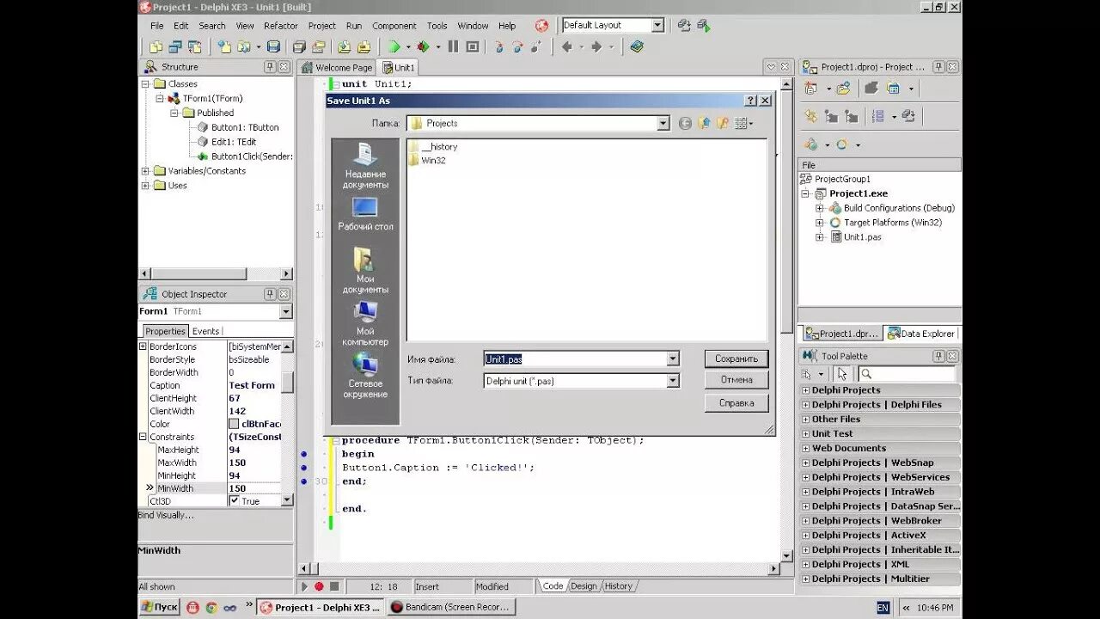Expand the Unit Test palette category
The width and height of the screenshot is (1100, 619).
click(x=806, y=434)
